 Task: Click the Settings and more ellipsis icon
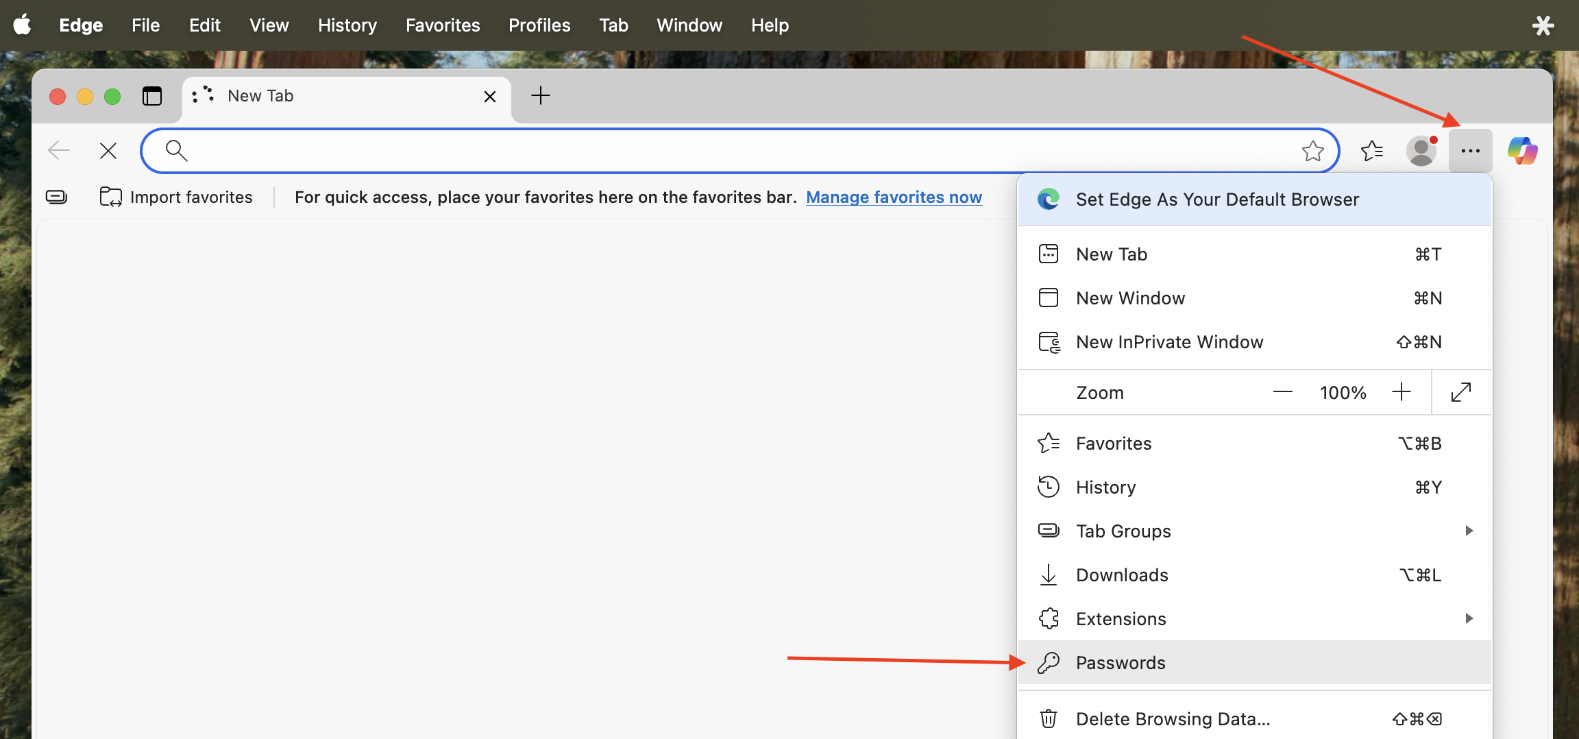(x=1470, y=150)
